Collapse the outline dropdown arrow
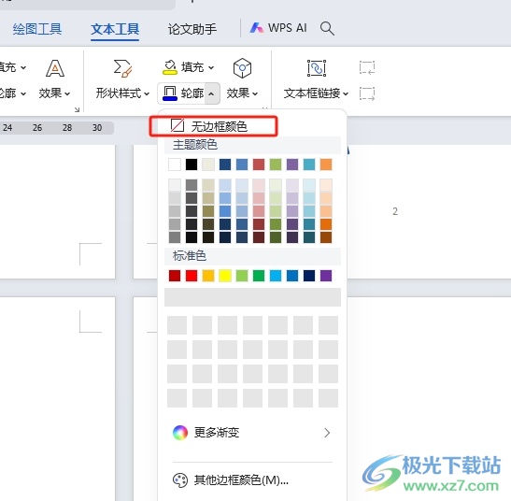Image resolution: width=511 pixels, height=501 pixels. pos(211,93)
